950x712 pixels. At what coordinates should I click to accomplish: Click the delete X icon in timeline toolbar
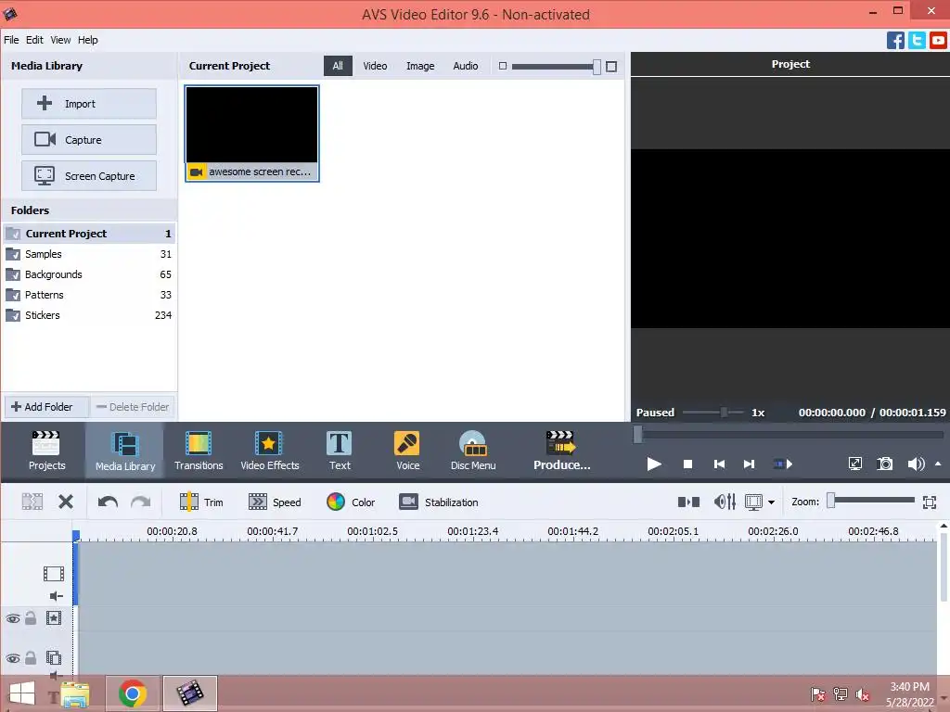click(66, 502)
